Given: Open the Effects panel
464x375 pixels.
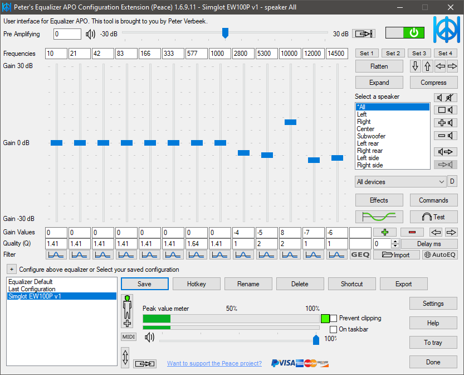Looking at the screenshot, I should point(379,200).
